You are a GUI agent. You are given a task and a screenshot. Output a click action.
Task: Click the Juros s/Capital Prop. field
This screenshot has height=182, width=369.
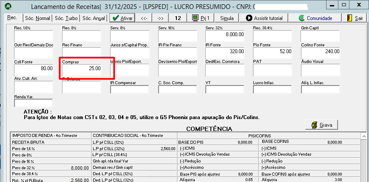pos(130,53)
